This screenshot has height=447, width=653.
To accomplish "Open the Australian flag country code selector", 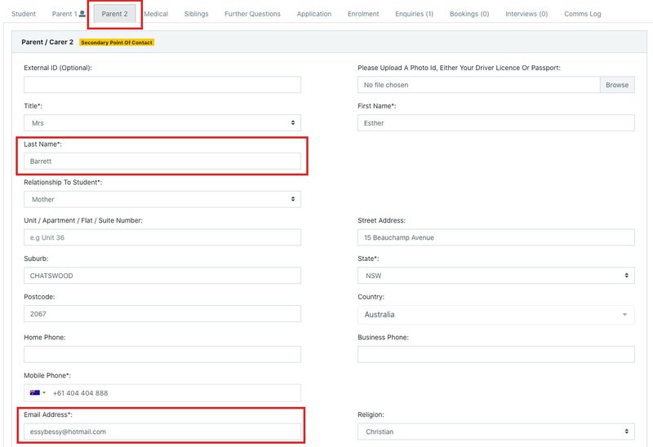I will pyautogui.click(x=38, y=393).
